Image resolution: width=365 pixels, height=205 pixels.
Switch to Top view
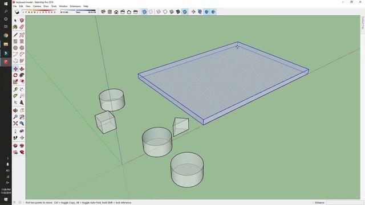(x=109, y=12)
